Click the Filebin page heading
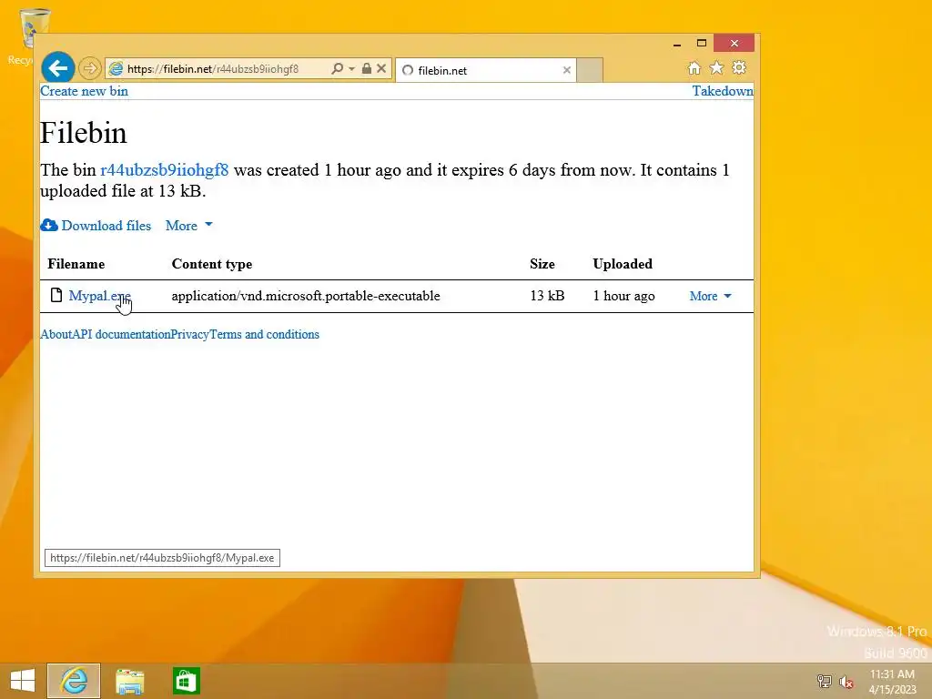 pyautogui.click(x=83, y=133)
